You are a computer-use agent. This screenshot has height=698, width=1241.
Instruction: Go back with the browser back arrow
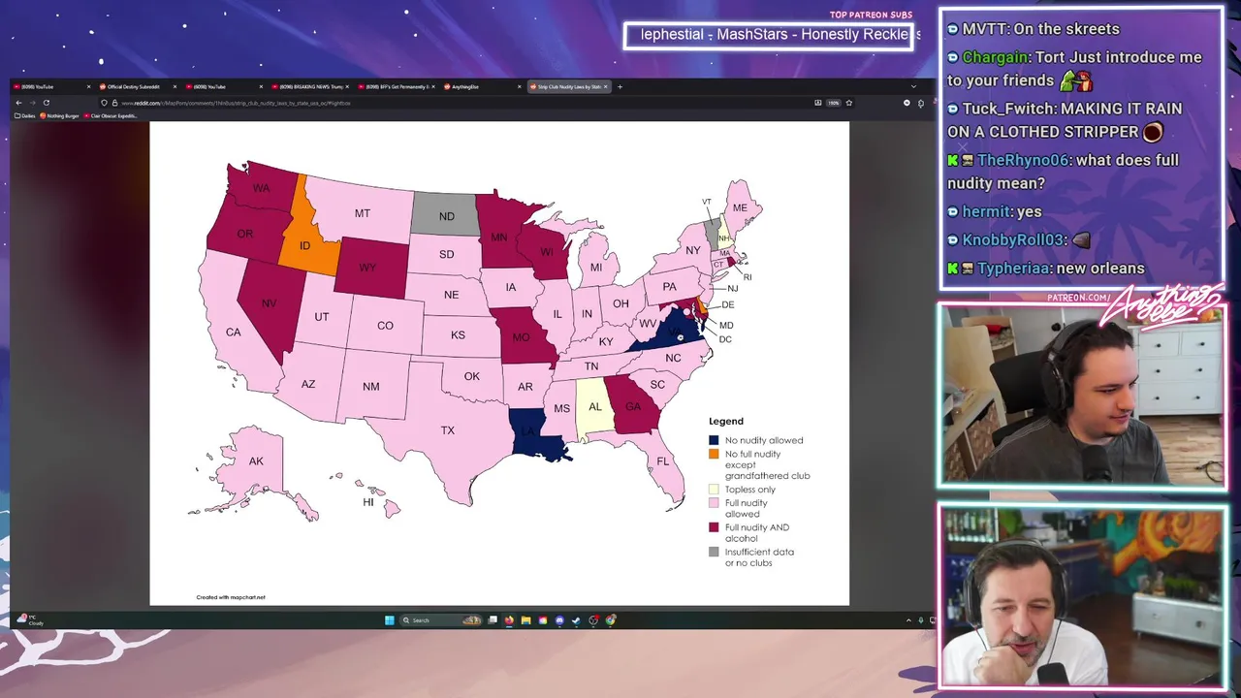point(18,103)
